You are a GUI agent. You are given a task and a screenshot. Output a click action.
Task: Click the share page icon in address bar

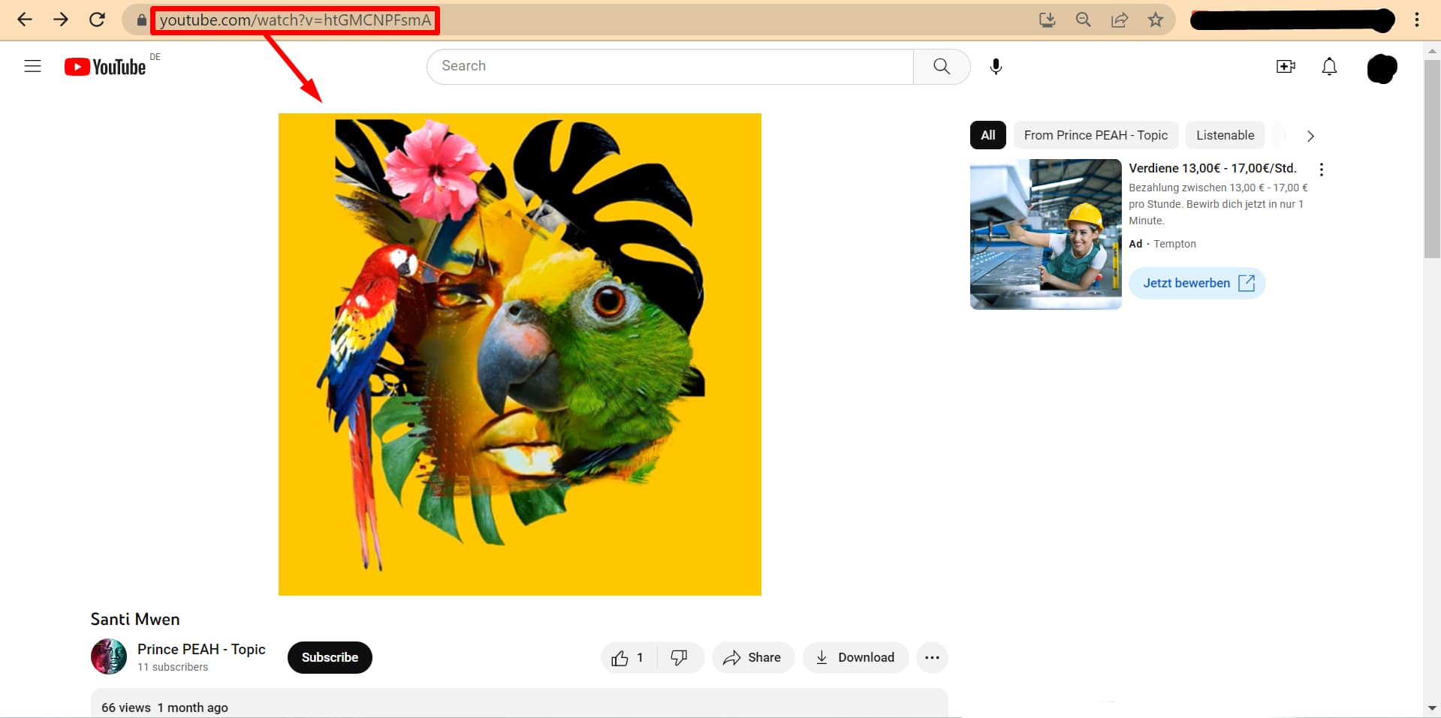1120,20
